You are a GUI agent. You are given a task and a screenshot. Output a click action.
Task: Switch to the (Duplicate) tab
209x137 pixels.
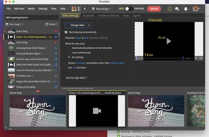click(89, 15)
